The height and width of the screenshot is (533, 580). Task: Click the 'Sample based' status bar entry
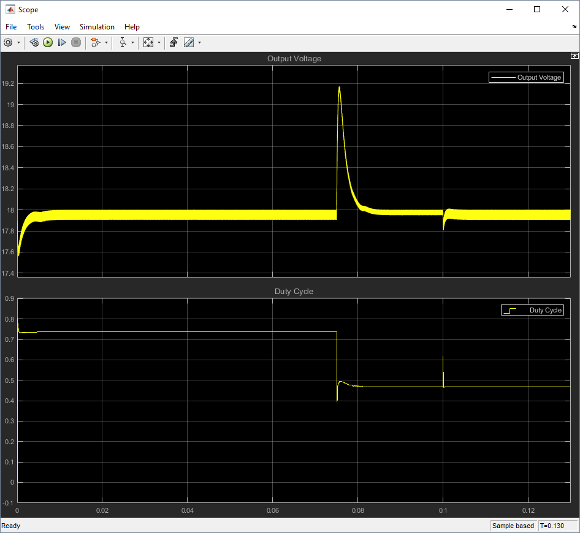point(513,526)
